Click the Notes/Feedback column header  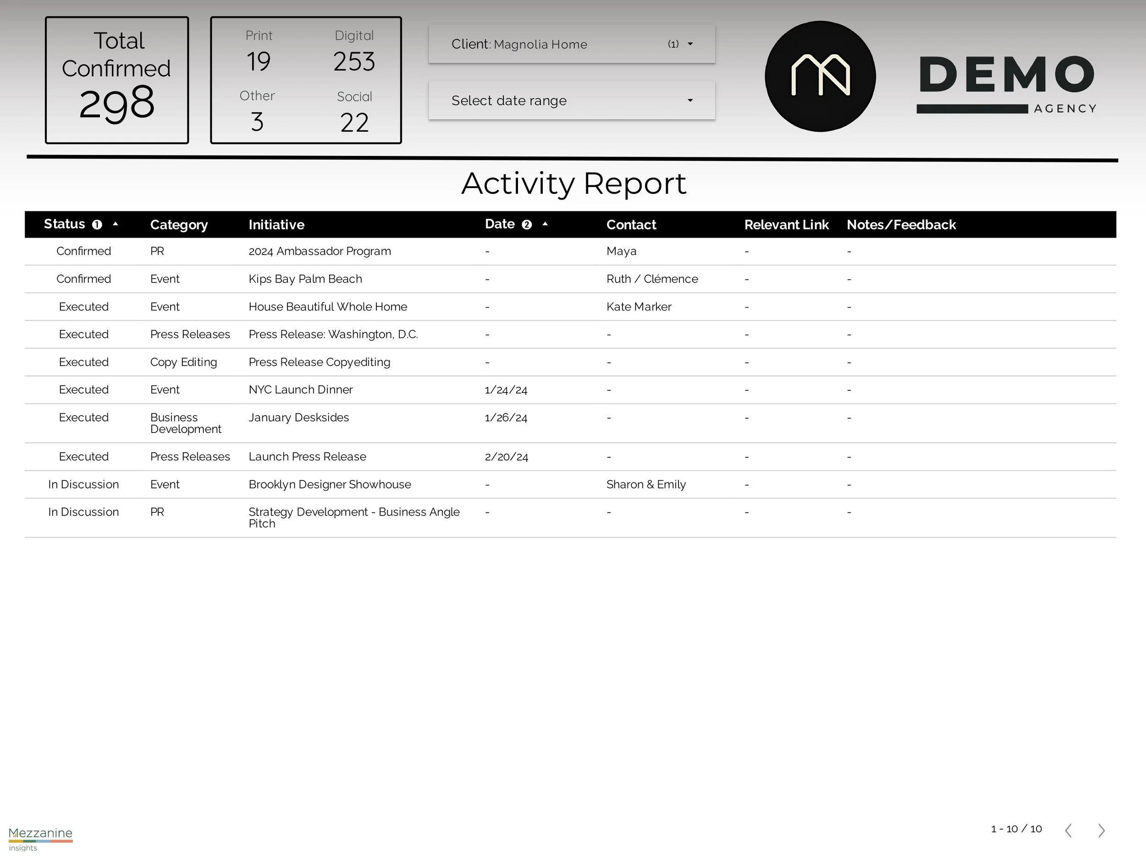[x=901, y=224]
